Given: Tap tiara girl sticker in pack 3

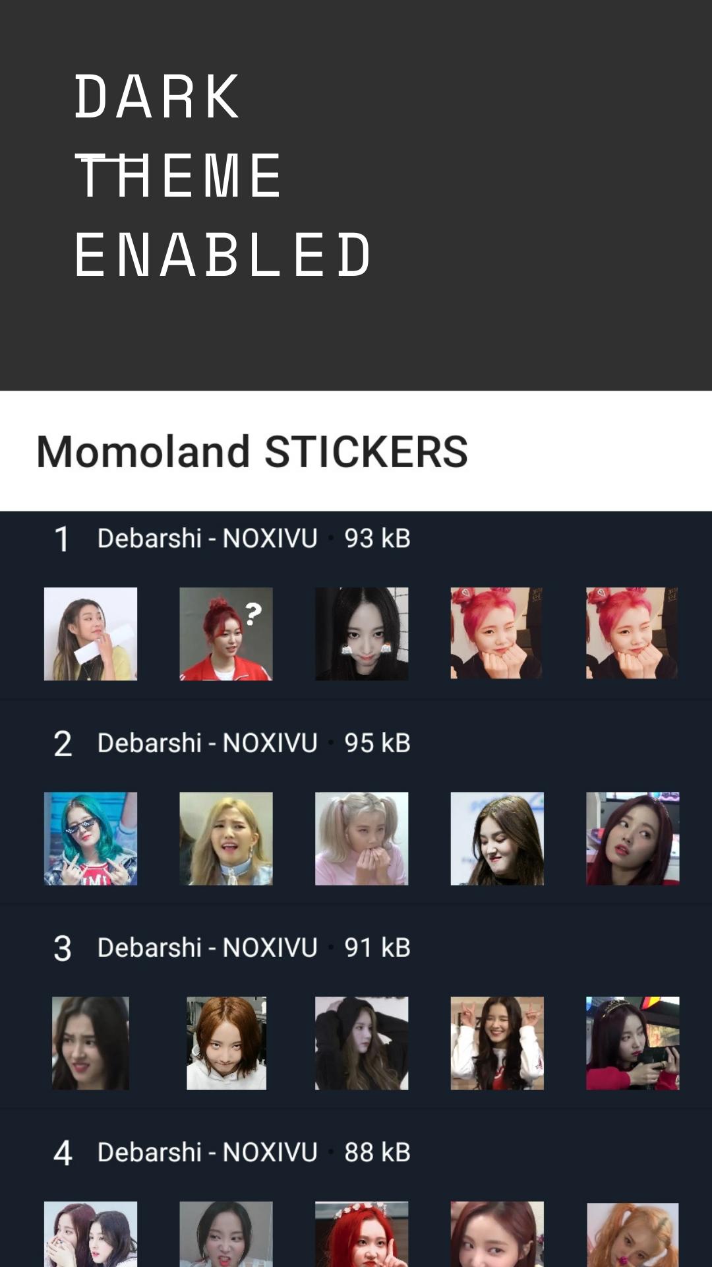Looking at the screenshot, I should (633, 1043).
